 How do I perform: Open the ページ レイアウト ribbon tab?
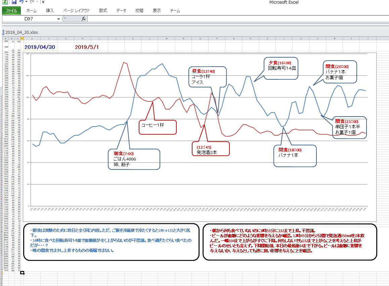[77, 11]
